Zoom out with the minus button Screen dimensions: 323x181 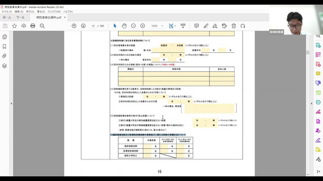click(133, 26)
